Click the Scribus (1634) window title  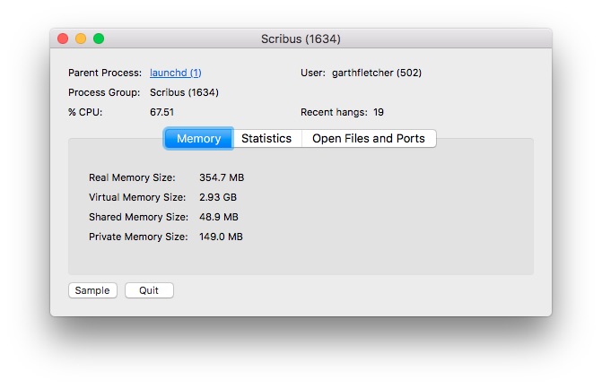coord(301,39)
